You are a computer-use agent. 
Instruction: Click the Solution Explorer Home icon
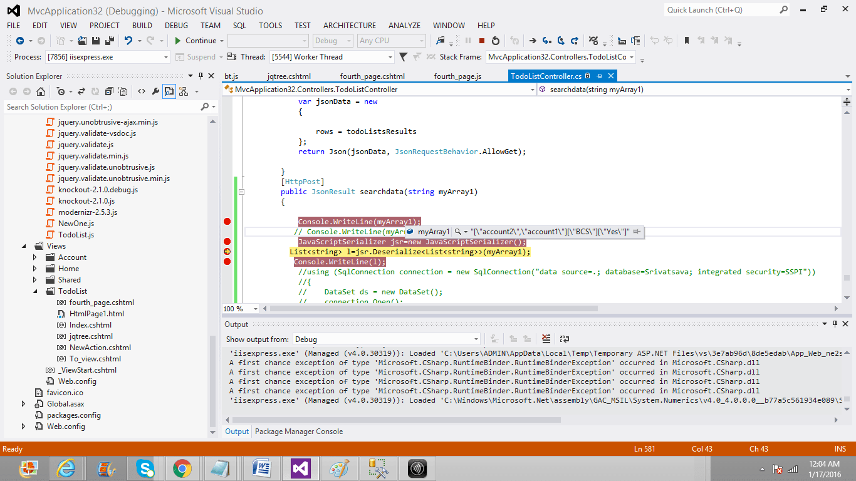[41, 91]
